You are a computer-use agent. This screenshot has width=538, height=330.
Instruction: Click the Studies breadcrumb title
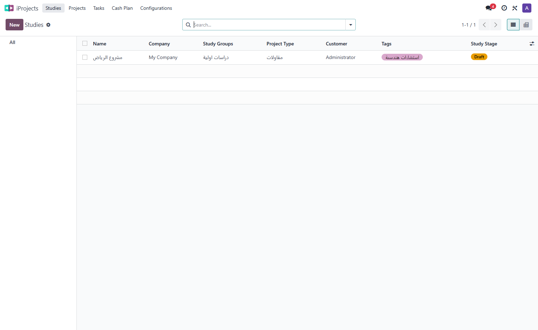34,25
